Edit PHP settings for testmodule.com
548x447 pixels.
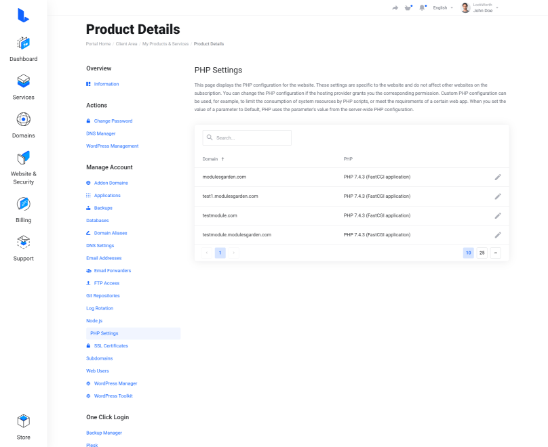pos(498,215)
